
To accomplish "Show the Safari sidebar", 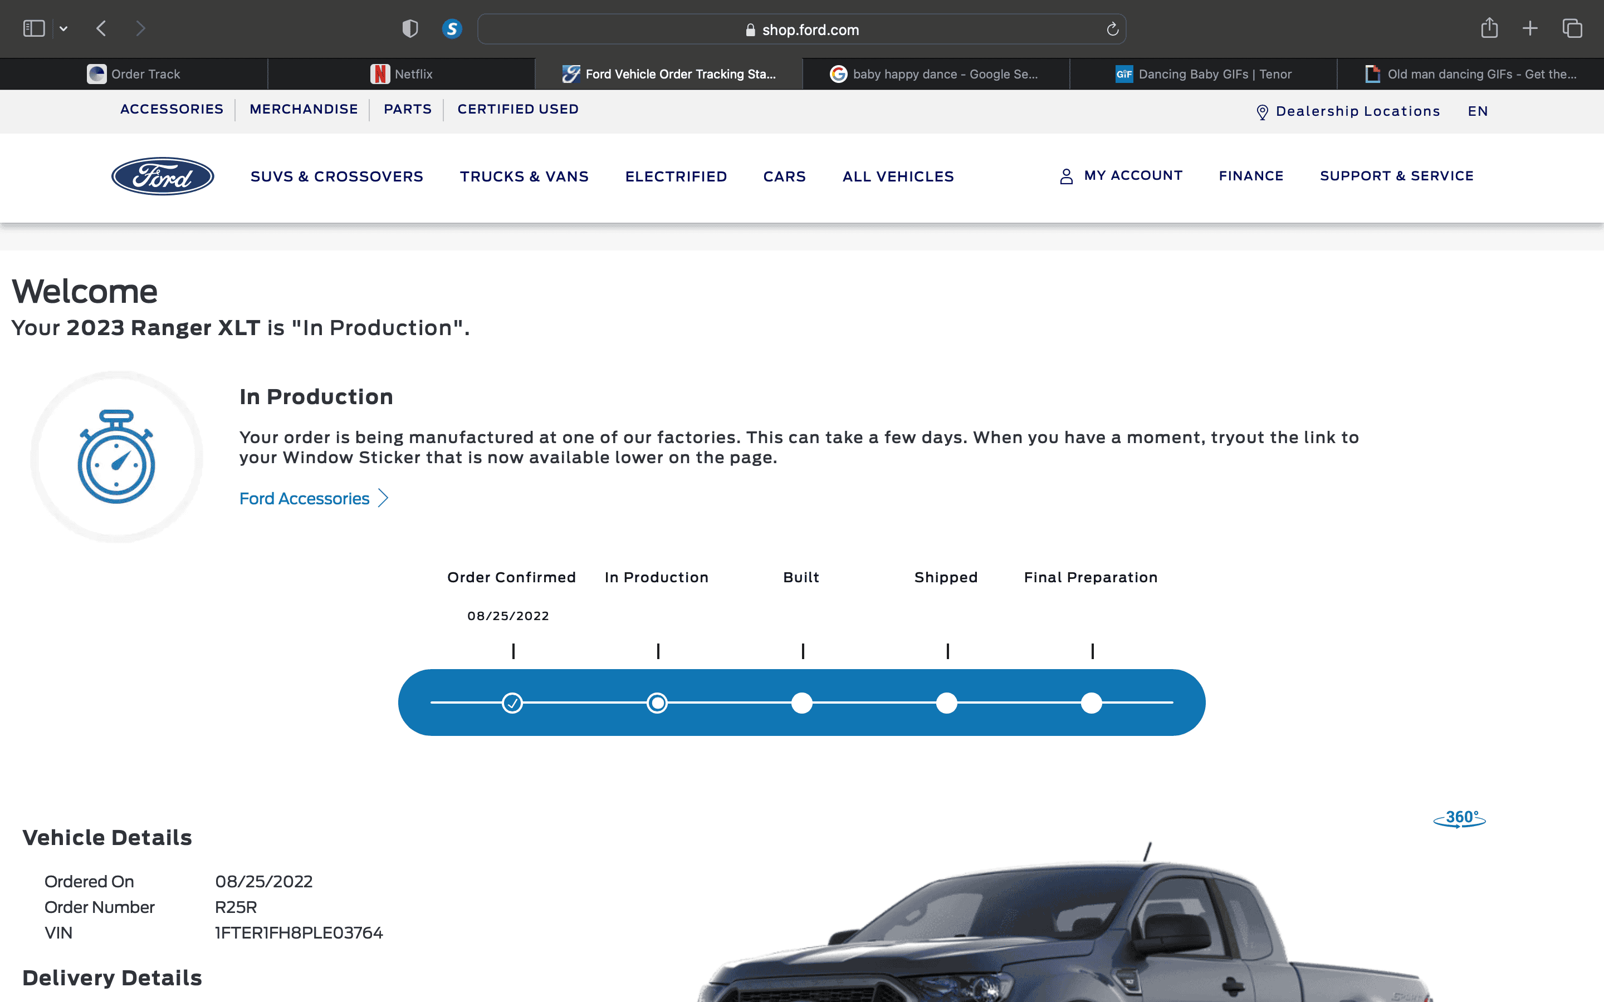I will [x=34, y=28].
